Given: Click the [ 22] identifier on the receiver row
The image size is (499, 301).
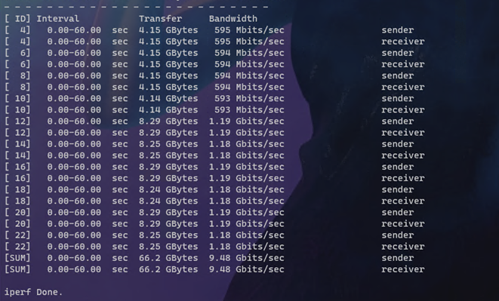Looking at the screenshot, I should point(17,247).
